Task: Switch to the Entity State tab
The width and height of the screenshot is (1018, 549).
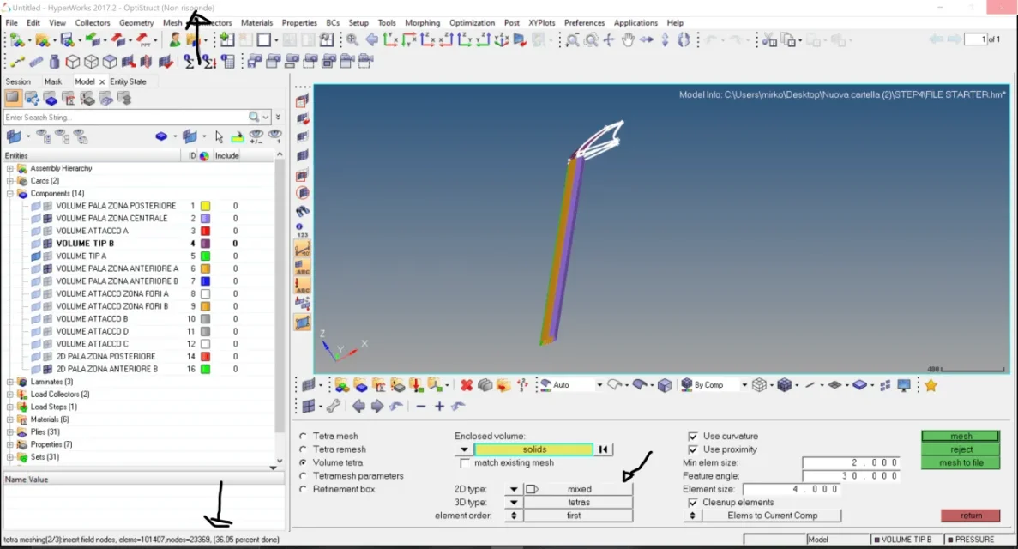Action: coord(128,81)
